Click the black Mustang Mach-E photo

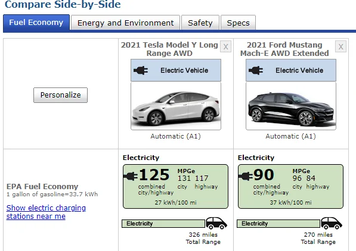tap(291, 106)
